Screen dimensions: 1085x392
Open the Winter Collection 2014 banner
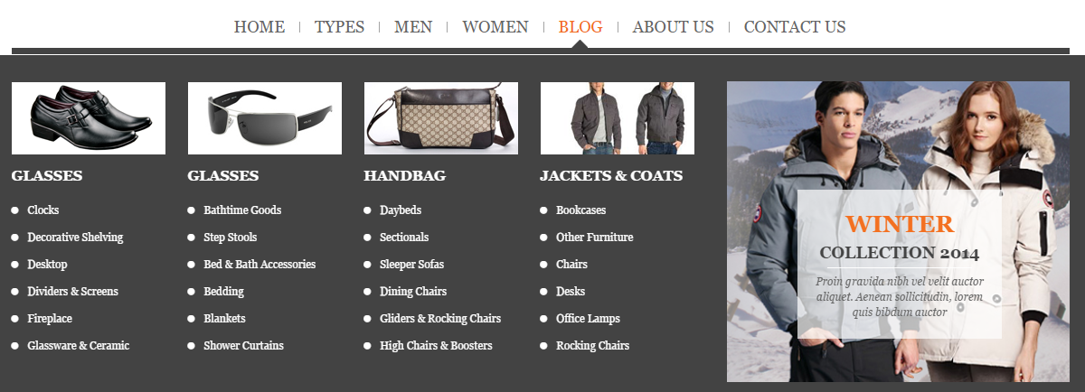(x=899, y=232)
